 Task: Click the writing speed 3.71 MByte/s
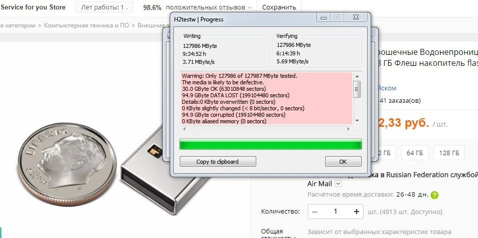pos(198,62)
